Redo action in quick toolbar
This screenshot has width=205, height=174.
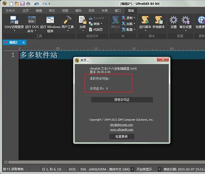(45, 4)
